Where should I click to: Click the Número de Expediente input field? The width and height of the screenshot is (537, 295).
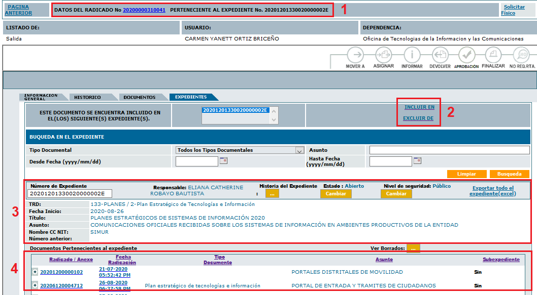(x=70, y=194)
